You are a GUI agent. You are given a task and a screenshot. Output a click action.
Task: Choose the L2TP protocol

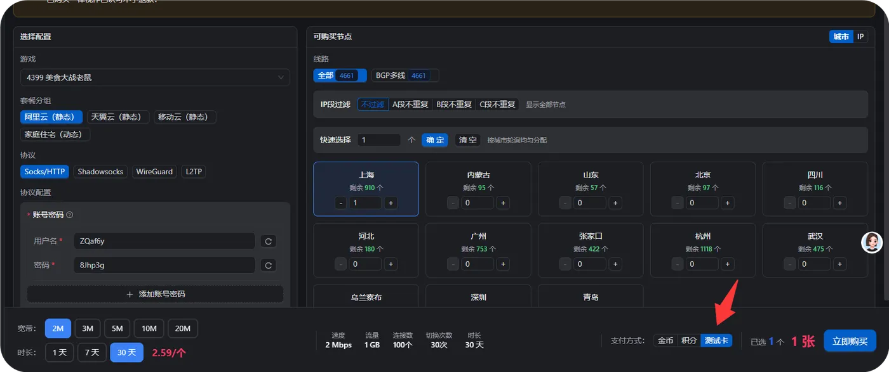pyautogui.click(x=193, y=172)
